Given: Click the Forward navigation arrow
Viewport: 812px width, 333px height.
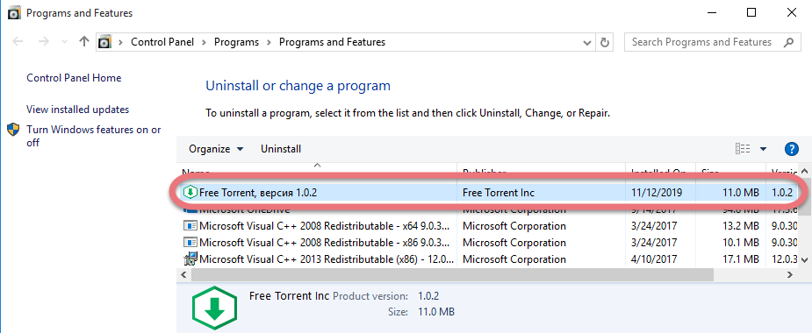Looking at the screenshot, I should pyautogui.click(x=44, y=42).
